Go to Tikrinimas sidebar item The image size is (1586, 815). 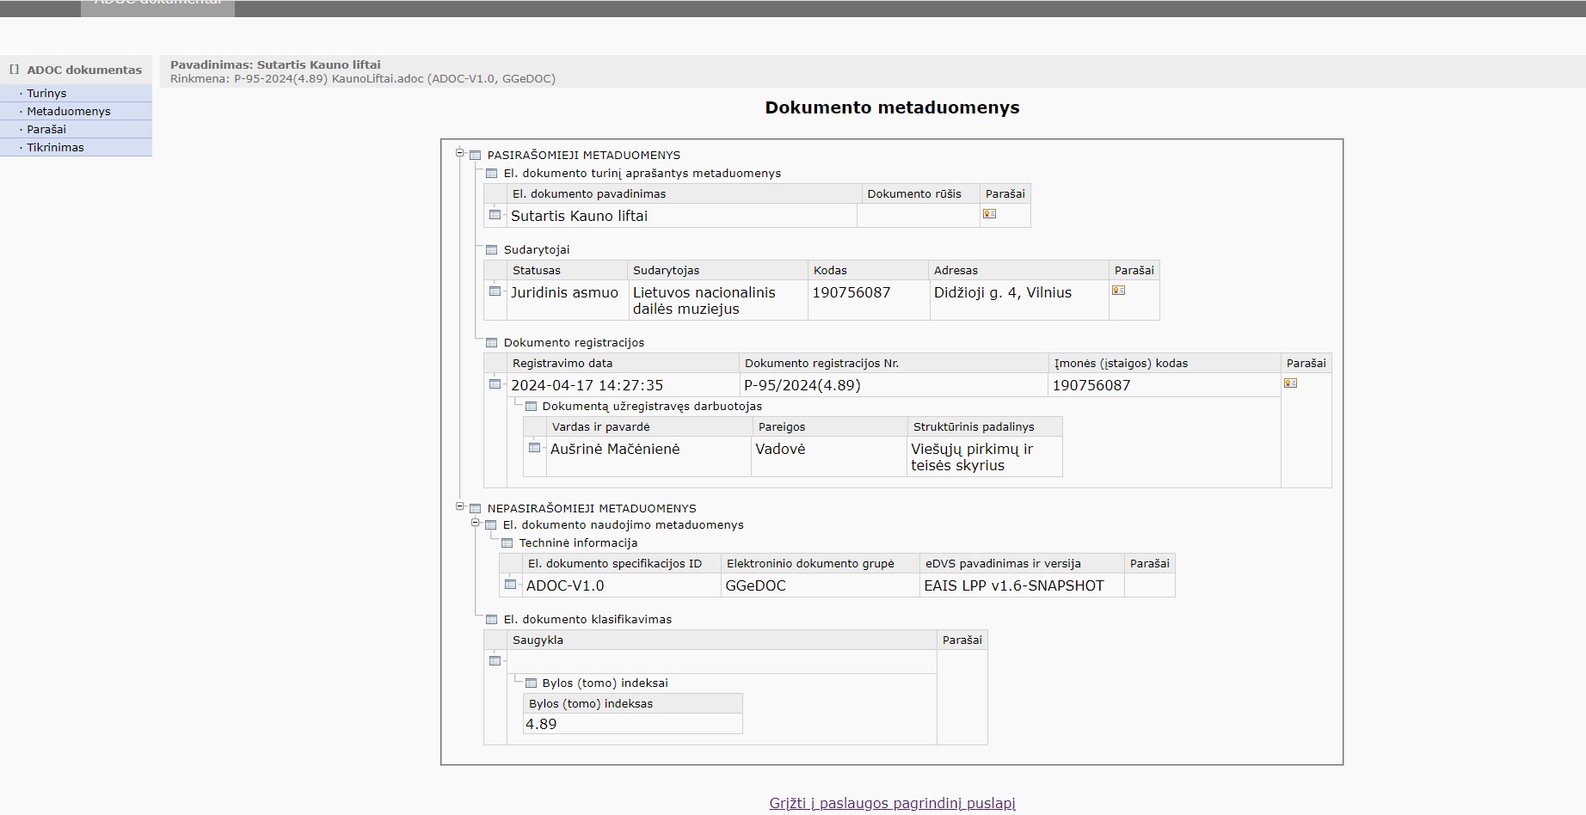coord(55,148)
